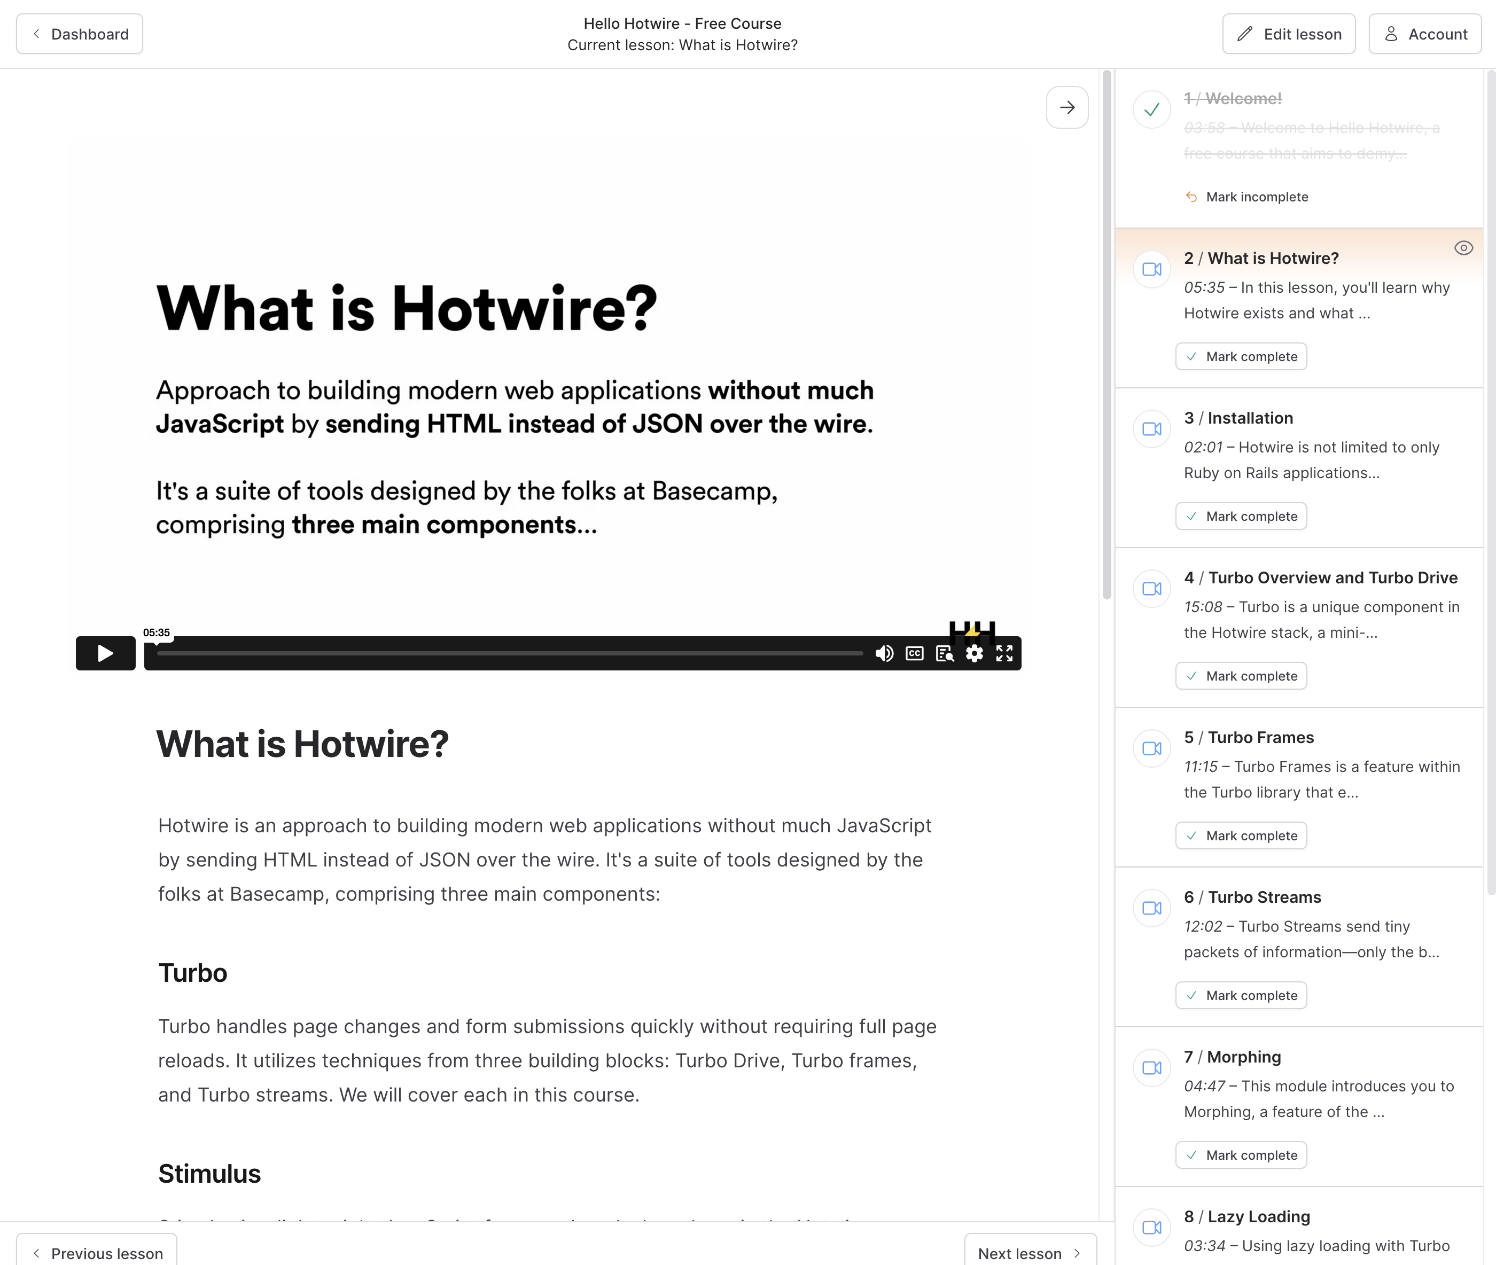
Task: Open lesson 8 / Lazy Loading
Action: click(1247, 1217)
